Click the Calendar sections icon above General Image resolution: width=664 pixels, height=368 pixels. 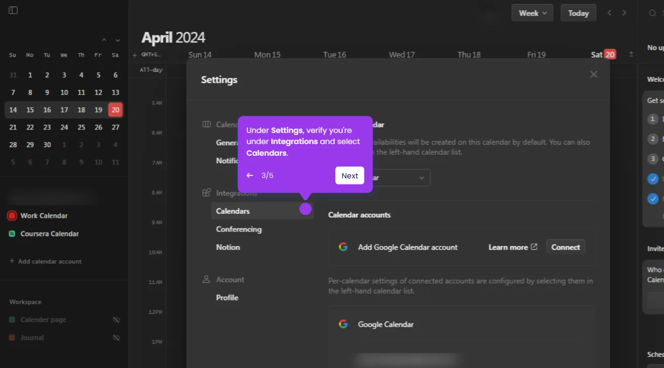coord(206,124)
